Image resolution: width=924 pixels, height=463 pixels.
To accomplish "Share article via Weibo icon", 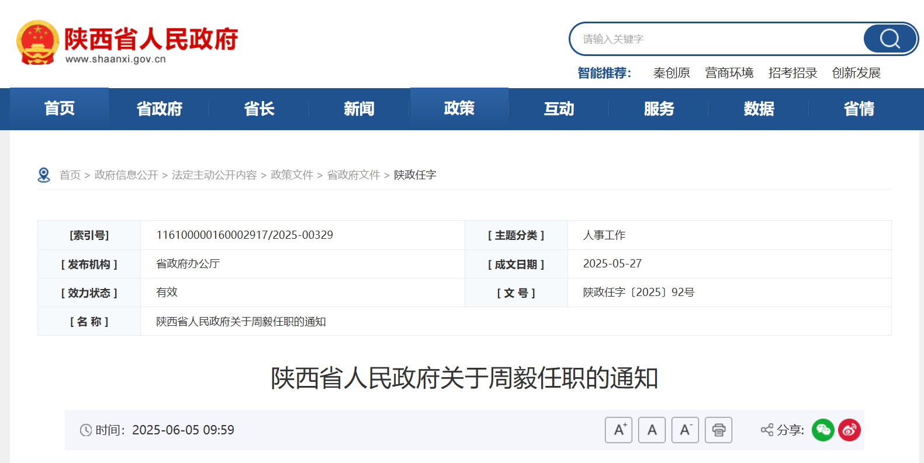I will [x=849, y=430].
